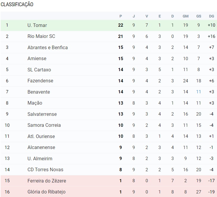Open U. Almeirim team page
Viewport: 217px width, 197px height.
pos(40,158)
